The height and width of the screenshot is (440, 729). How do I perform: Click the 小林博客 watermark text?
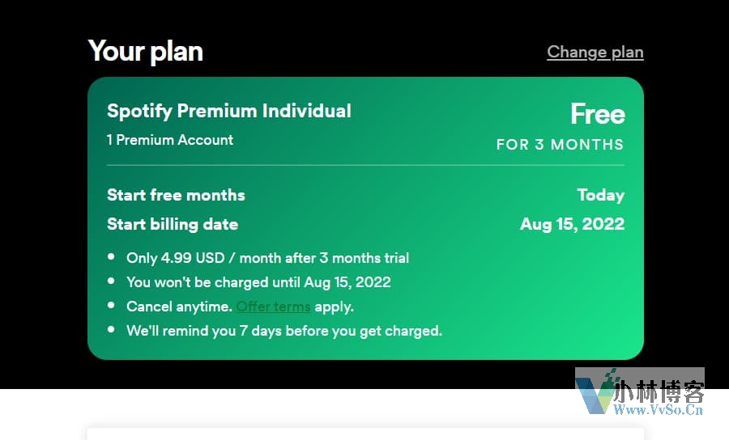659,391
